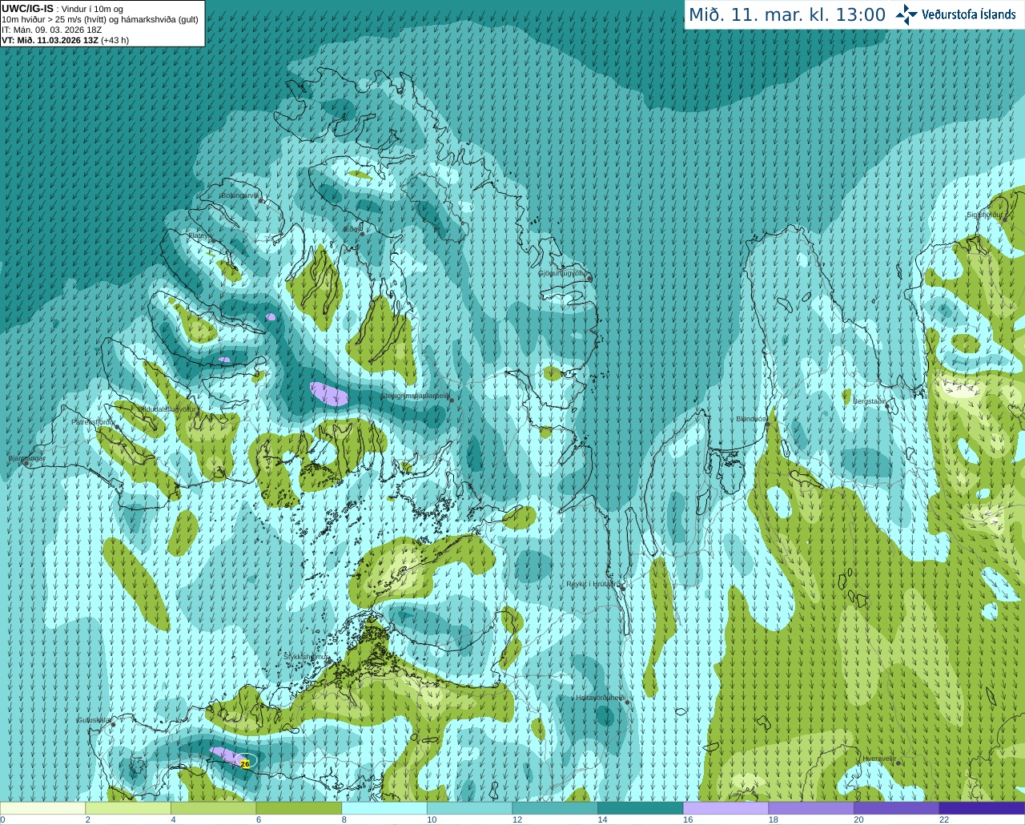Click the legend value 2
This screenshot has height=825, width=1025.
[x=87, y=819]
